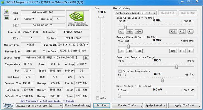Click the Unlock Max button
The width and height of the screenshot is (203, 110).
tap(188, 13)
